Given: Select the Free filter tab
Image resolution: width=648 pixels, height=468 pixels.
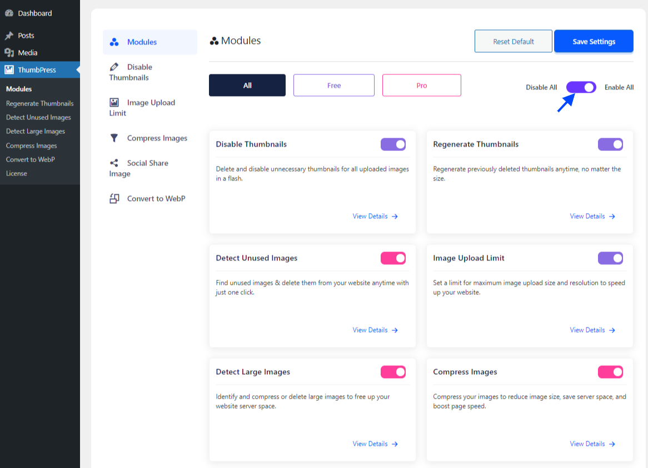Looking at the screenshot, I should coord(334,85).
